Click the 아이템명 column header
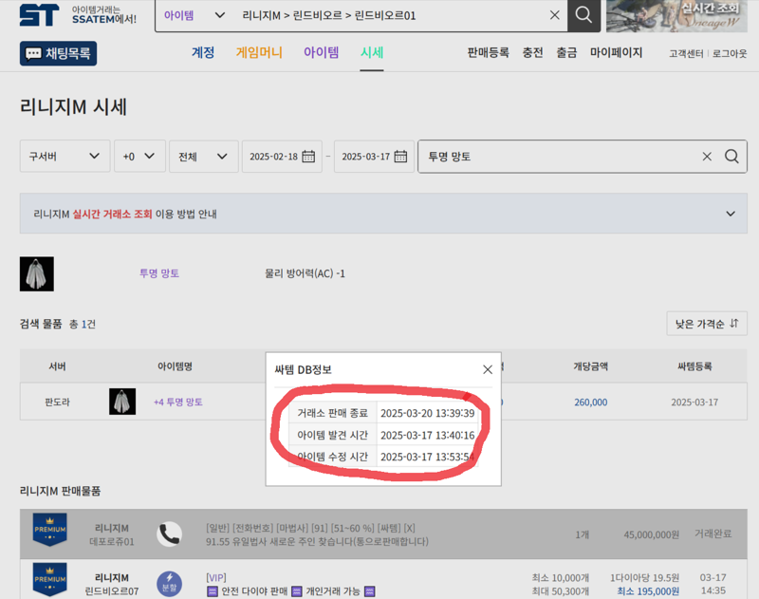Image resolution: width=759 pixels, height=599 pixels. (175, 366)
